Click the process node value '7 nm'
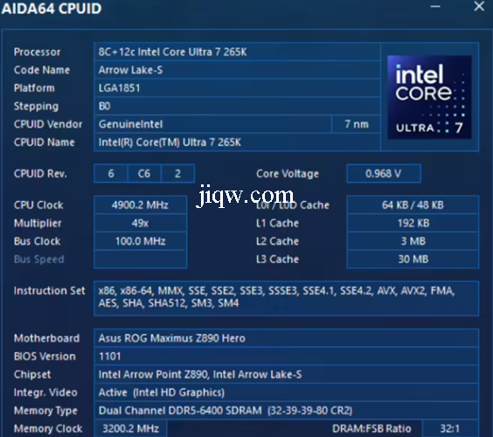Image resolution: width=493 pixels, height=437 pixels. [357, 124]
